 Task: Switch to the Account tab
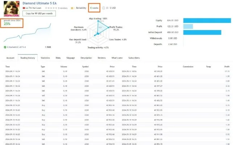[x=11, y=58]
